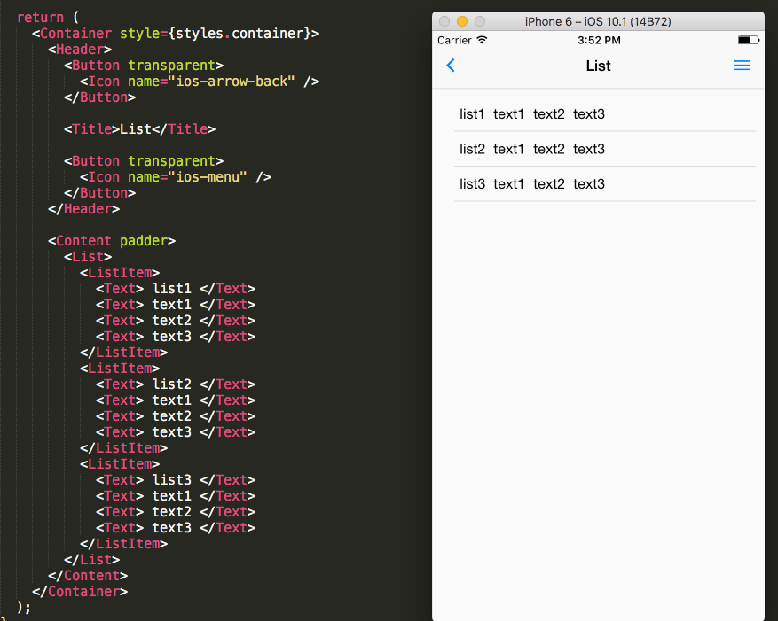The width and height of the screenshot is (778, 621).
Task: Select 'text2' in the list3 row
Action: [549, 184]
